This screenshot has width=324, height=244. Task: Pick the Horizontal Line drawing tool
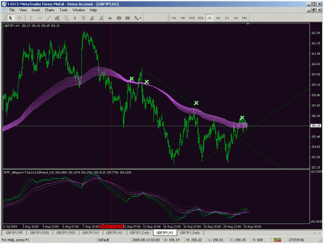pyautogui.click(x=40, y=18)
